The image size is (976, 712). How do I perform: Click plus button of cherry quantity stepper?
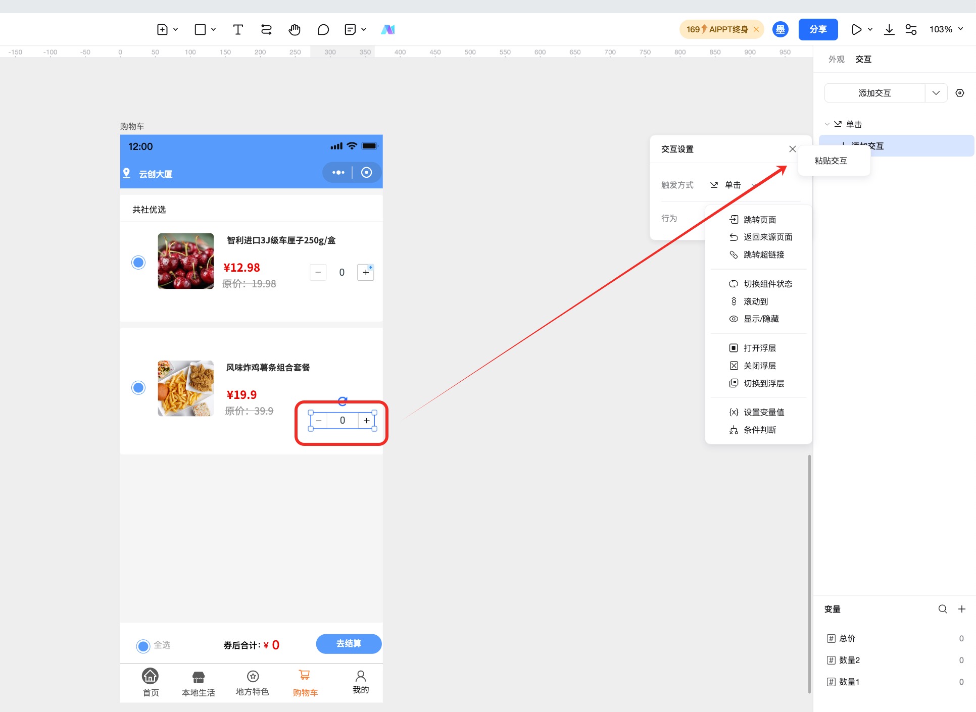pos(366,272)
